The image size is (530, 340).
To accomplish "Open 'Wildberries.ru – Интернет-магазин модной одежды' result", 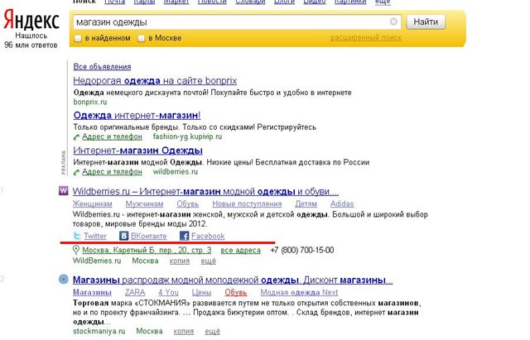I will point(205,191).
